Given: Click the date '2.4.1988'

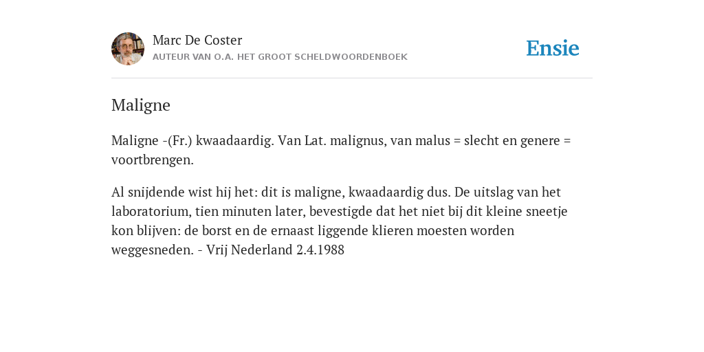Looking at the screenshot, I should (x=320, y=250).
